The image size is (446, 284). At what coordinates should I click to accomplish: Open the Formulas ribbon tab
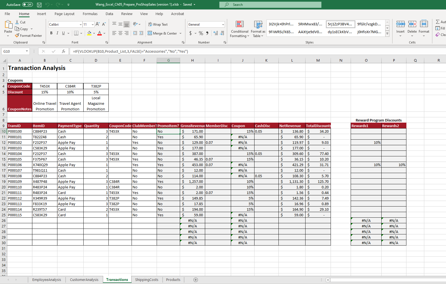(x=90, y=14)
